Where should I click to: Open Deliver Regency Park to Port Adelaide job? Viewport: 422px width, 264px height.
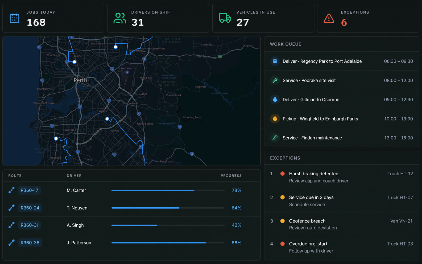pyautogui.click(x=342, y=61)
